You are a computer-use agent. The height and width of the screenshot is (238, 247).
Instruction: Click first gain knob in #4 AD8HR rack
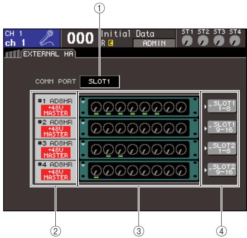(x=96, y=171)
